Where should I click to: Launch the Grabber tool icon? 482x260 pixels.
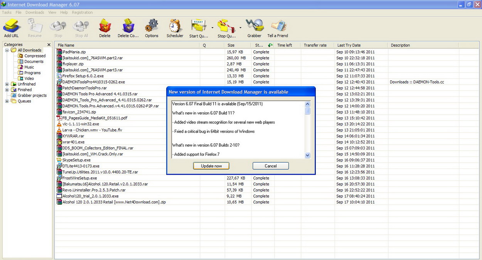tap(254, 28)
